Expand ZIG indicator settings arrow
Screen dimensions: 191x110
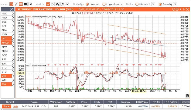13,84
